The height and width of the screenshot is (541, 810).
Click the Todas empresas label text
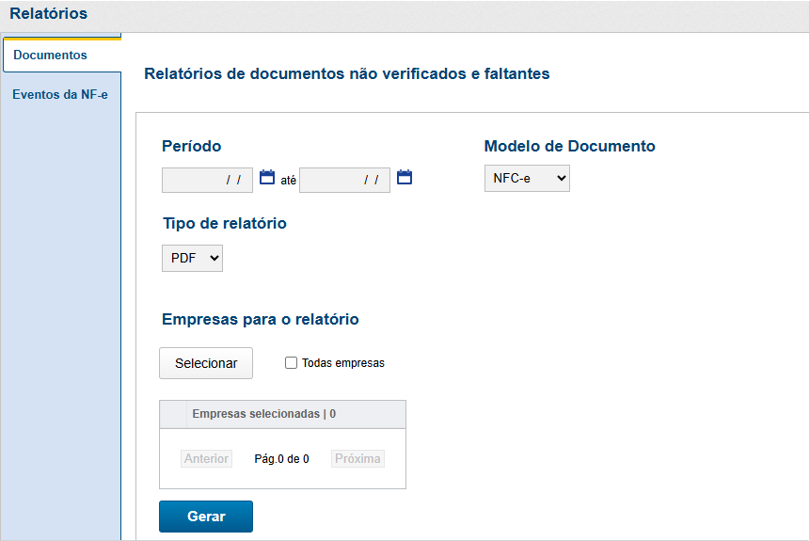pos(342,363)
